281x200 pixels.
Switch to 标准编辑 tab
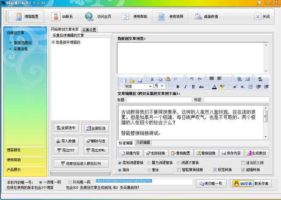[x=126, y=143]
